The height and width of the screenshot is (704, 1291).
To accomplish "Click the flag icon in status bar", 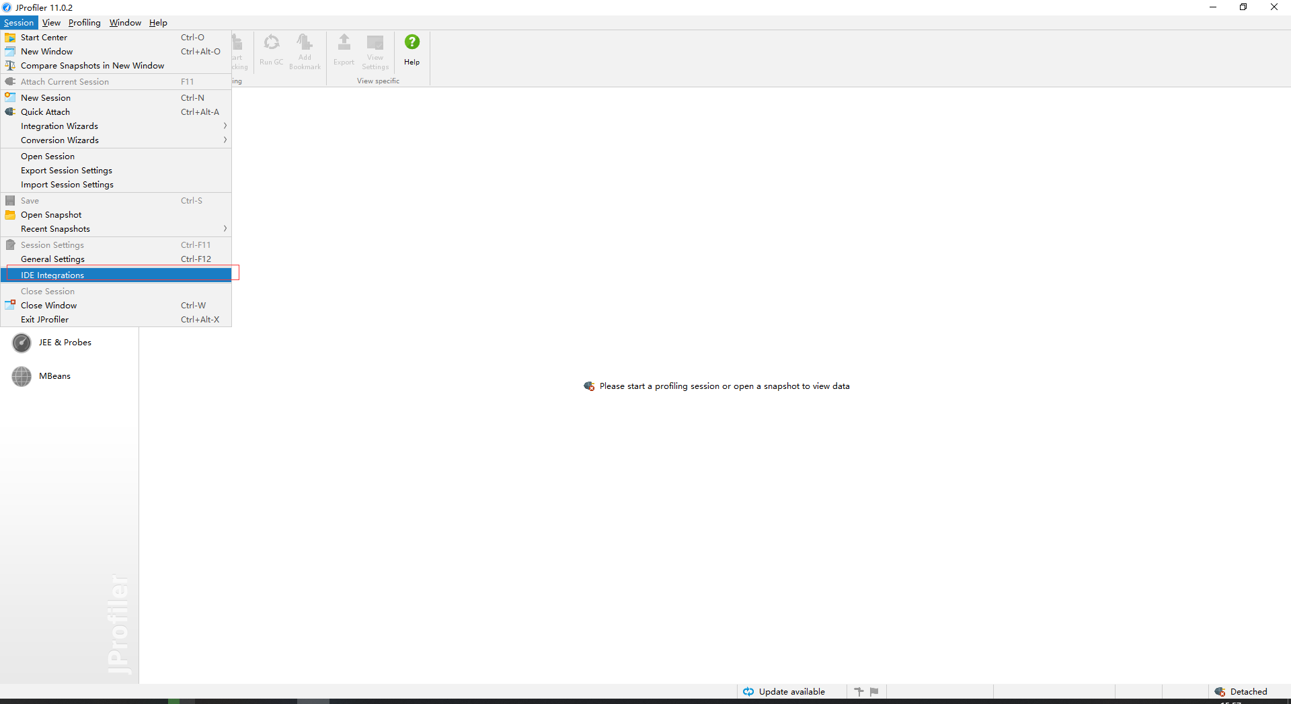I will [x=874, y=691].
